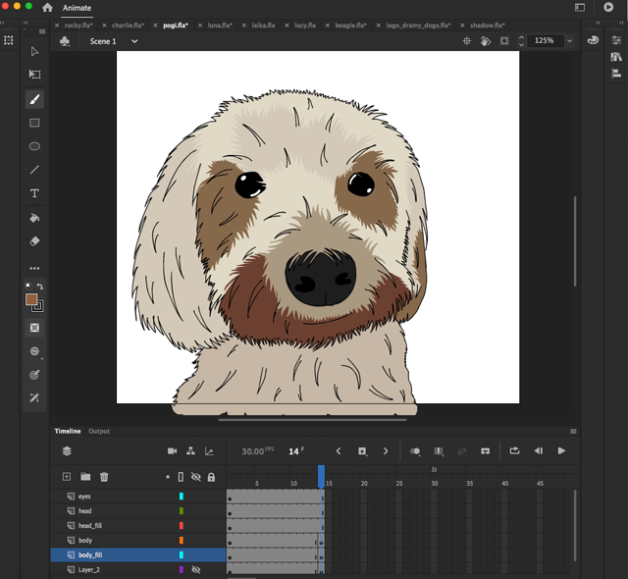
Task: Switch to the luna.fla tab
Action: pyautogui.click(x=220, y=26)
